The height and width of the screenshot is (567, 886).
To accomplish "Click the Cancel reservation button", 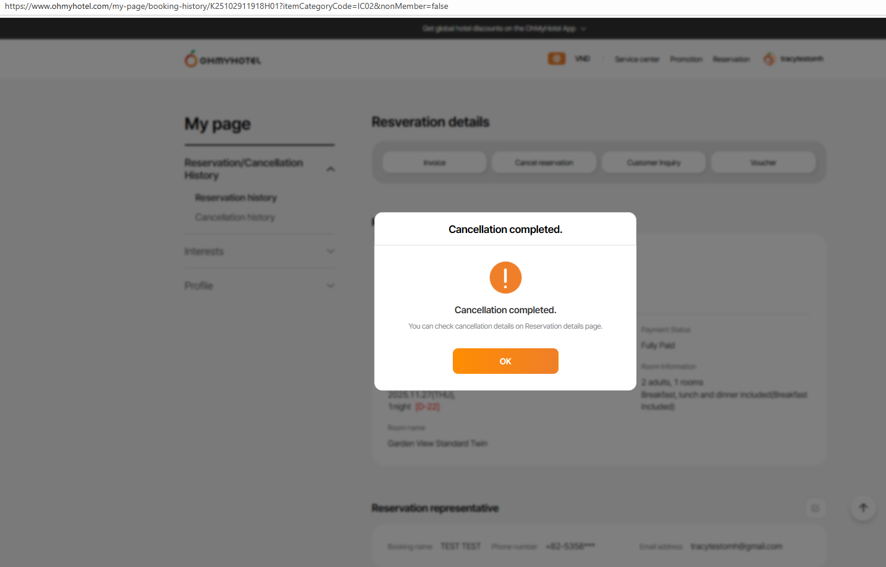I will (x=544, y=162).
